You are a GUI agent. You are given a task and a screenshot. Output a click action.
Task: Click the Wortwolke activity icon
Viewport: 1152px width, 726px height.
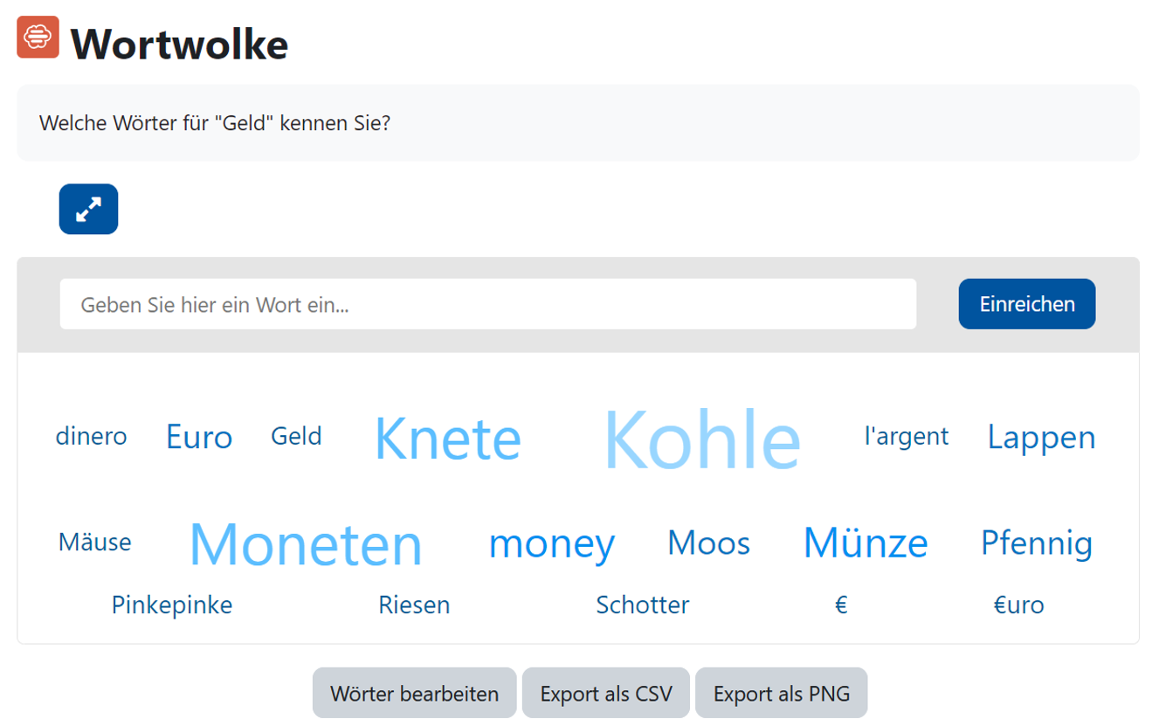coord(38,38)
